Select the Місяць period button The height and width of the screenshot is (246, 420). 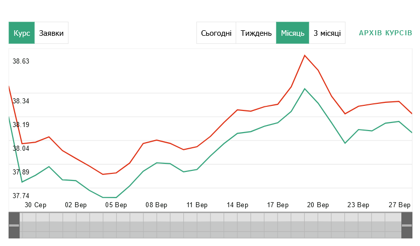(292, 33)
